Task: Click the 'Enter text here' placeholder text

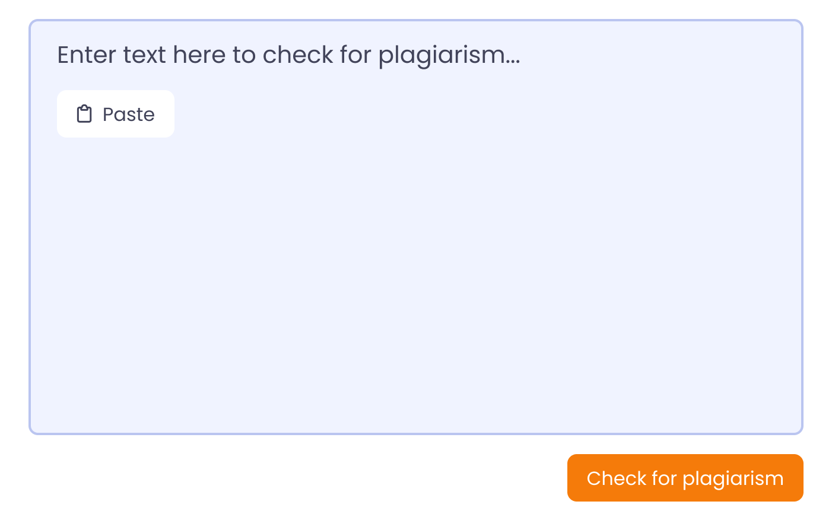Action: 288,55
